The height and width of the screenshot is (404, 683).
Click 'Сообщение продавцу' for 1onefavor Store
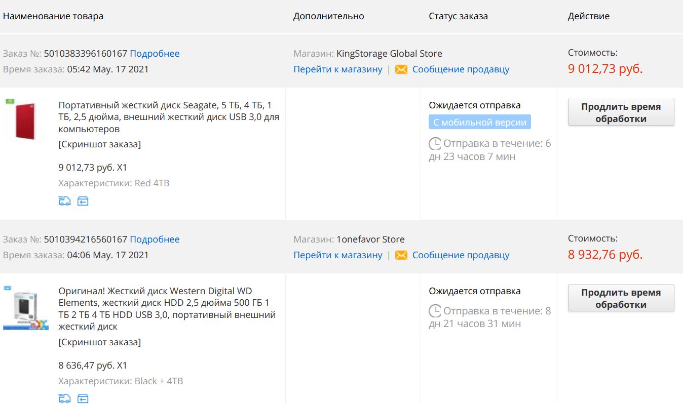[461, 255]
